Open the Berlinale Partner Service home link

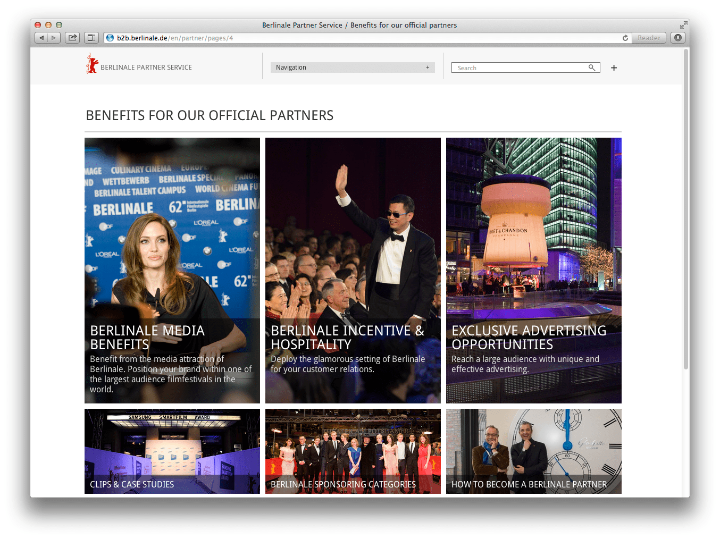pyautogui.click(x=146, y=68)
